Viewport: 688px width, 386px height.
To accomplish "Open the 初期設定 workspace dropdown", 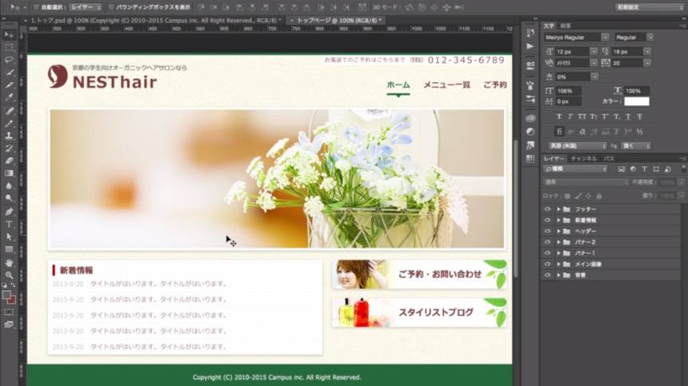I will coord(650,7).
